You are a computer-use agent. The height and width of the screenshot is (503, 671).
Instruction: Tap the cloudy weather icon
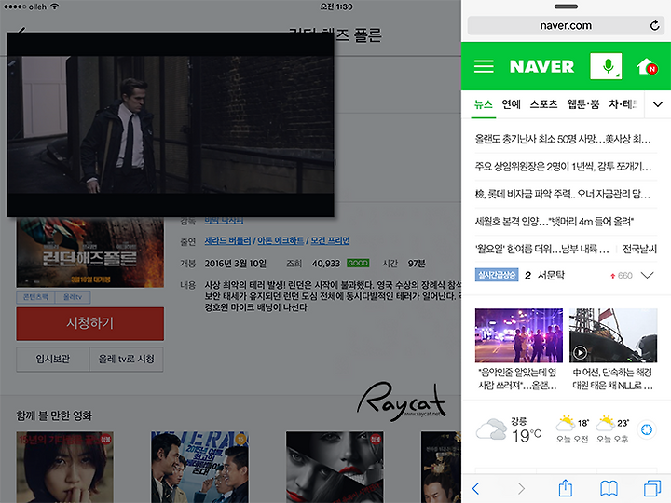pyautogui.click(x=491, y=429)
